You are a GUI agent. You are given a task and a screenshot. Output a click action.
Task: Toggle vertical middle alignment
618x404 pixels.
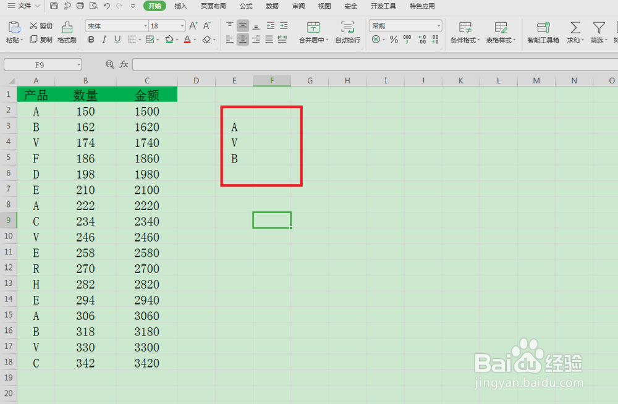(243, 26)
